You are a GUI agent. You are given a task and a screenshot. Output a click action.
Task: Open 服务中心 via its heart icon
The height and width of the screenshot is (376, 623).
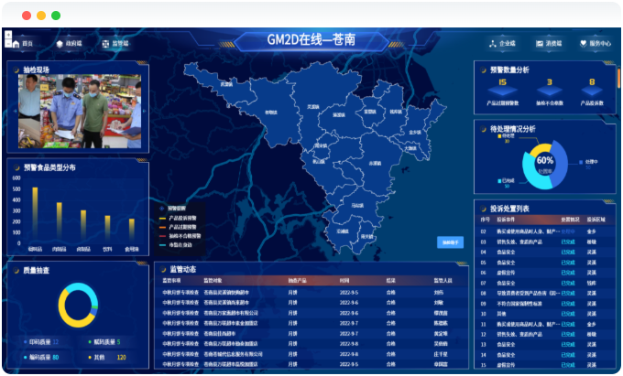[x=583, y=43]
